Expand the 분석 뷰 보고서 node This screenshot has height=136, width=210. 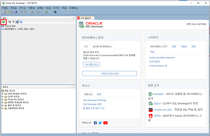(2, 105)
